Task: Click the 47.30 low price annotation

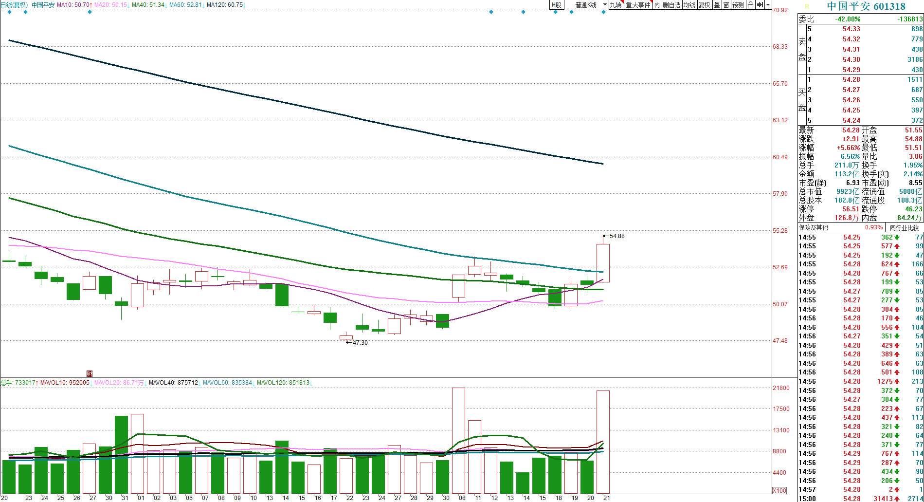Action: [360, 343]
